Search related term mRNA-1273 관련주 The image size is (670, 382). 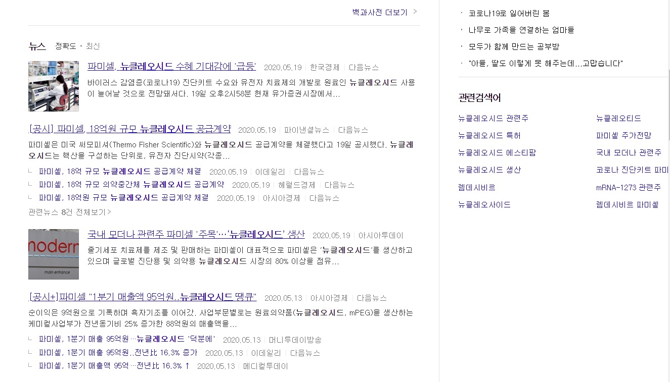pyautogui.click(x=629, y=187)
